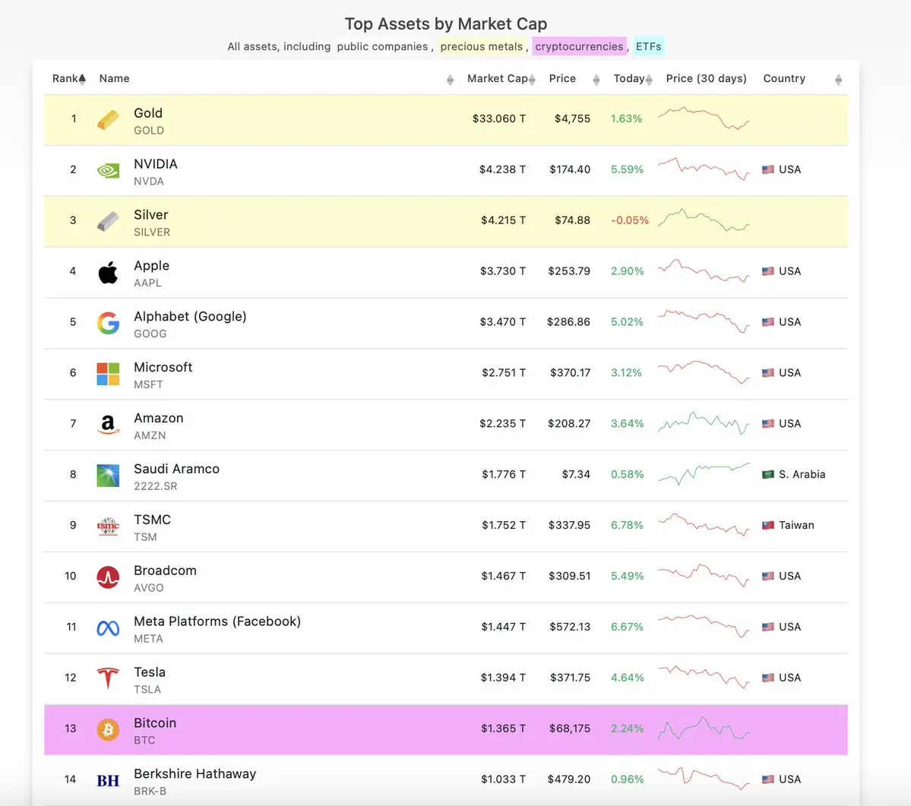Click the Tesla logo icon
This screenshot has width=911, height=806.
click(x=108, y=678)
